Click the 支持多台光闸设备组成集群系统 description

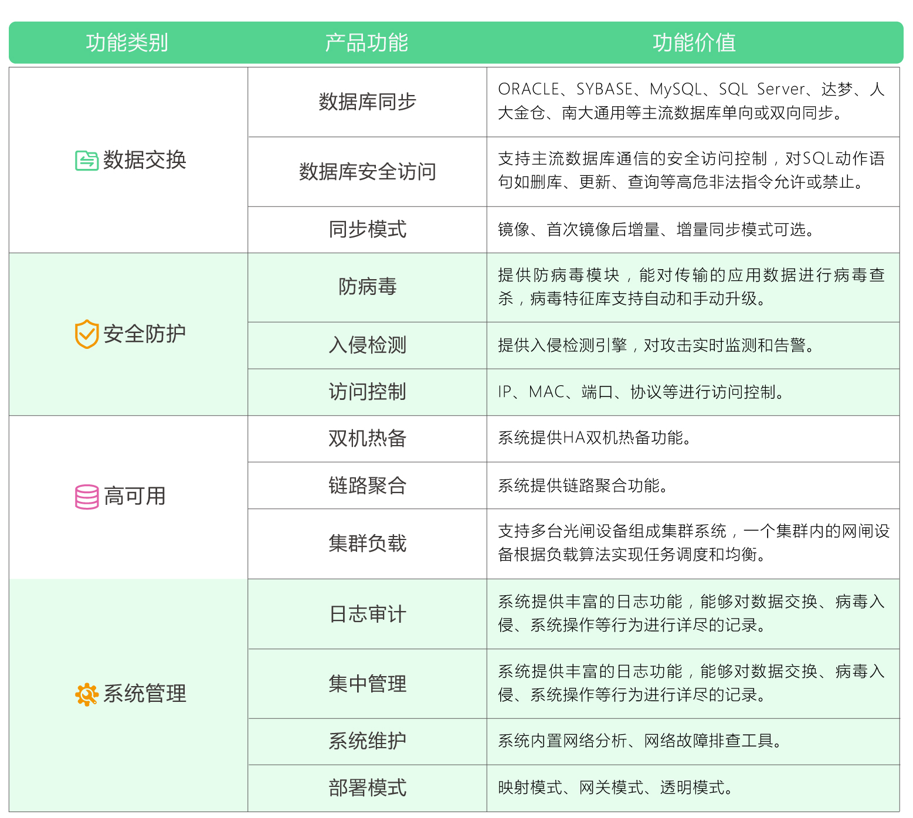pos(694,542)
